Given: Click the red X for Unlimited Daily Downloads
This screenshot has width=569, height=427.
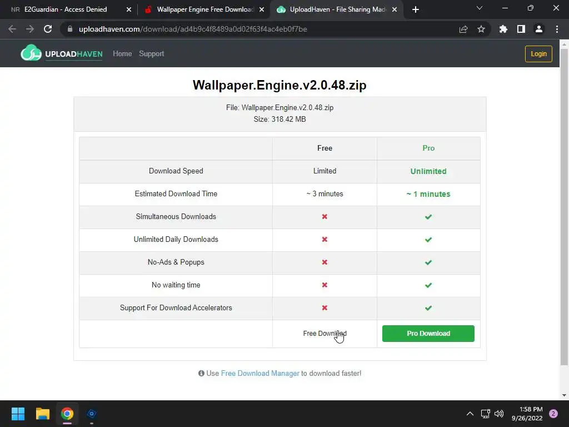Looking at the screenshot, I should (325, 239).
